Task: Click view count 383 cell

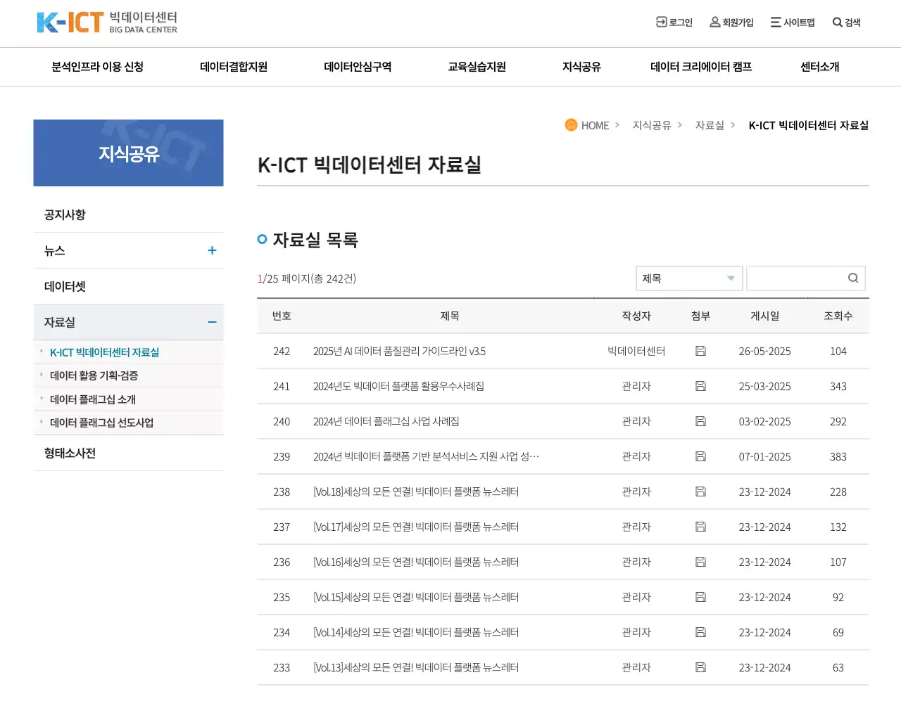Action: 838,456
